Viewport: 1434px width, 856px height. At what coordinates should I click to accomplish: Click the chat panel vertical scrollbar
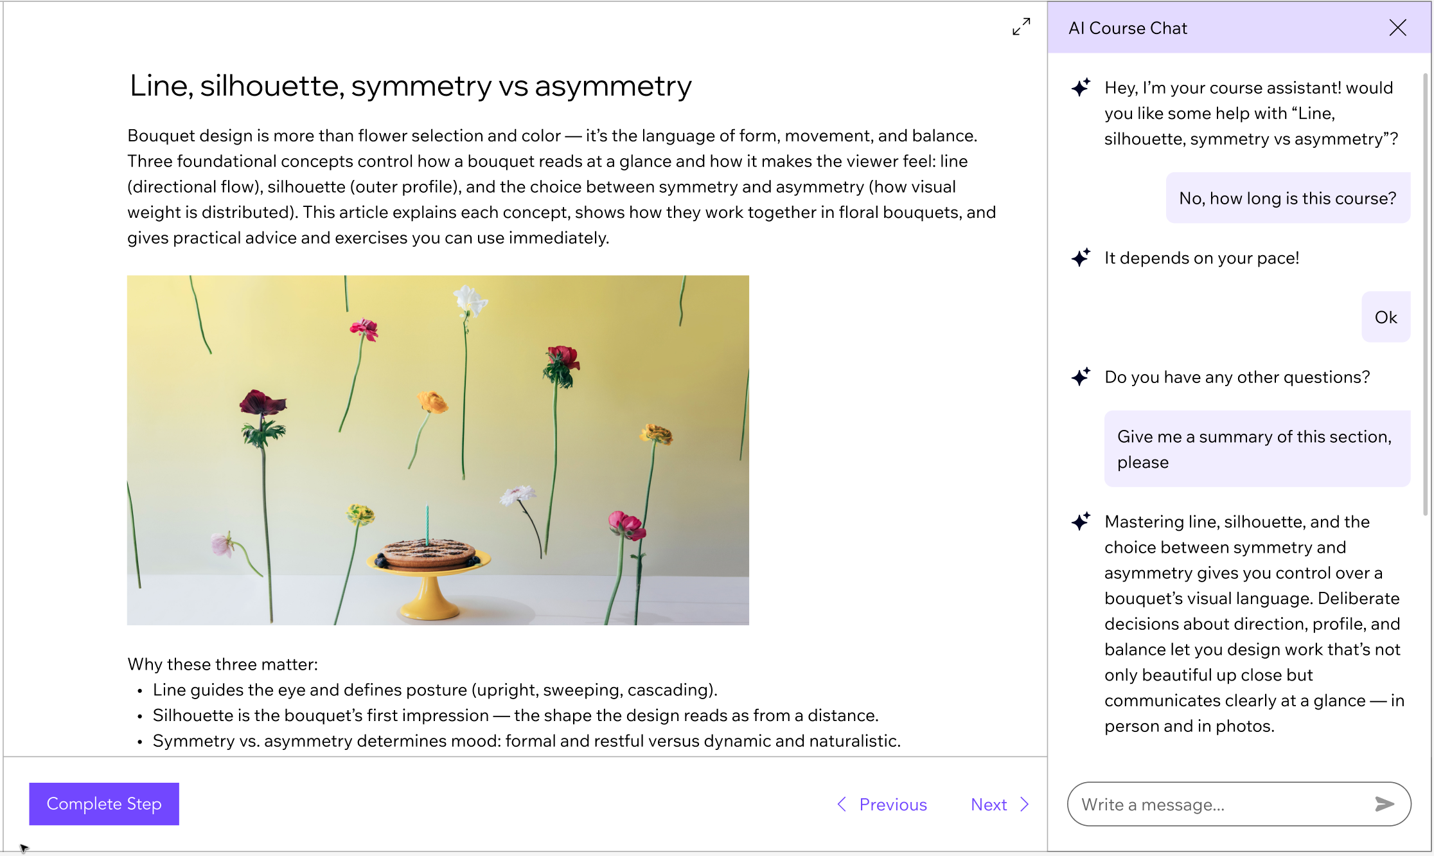coord(1425,296)
